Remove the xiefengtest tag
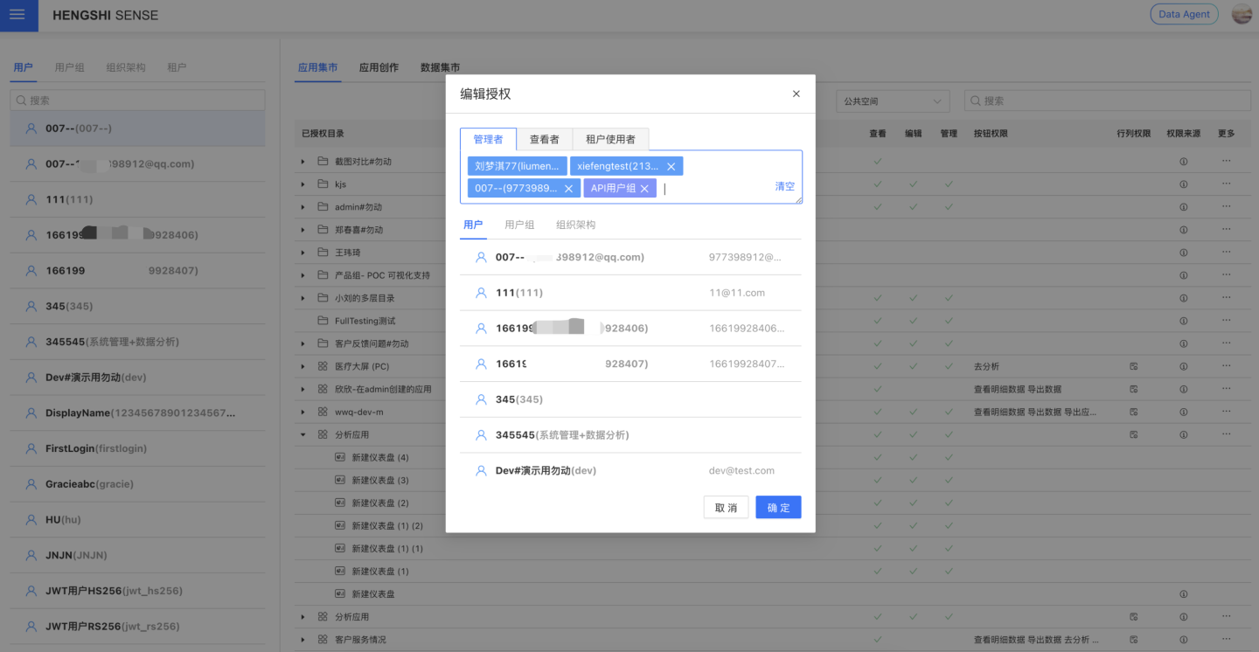 [671, 166]
